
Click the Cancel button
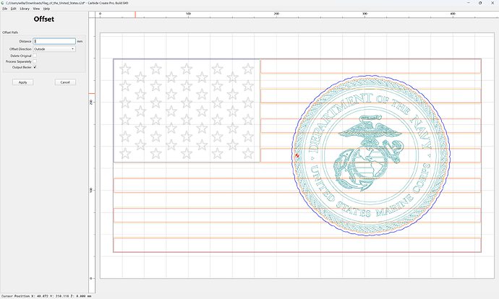pyautogui.click(x=65, y=82)
